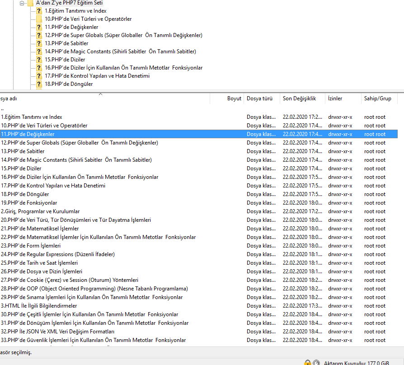Select highlighted 11.PHP'de Değişkenler row in file list
Screen dimensions: 404x365
click(x=199, y=134)
